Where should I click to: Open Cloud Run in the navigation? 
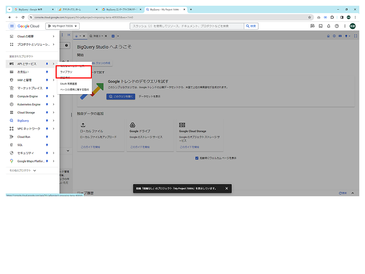pyautogui.click(x=24, y=137)
